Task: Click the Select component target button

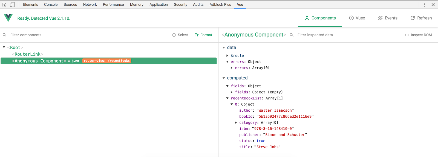Action: tap(180, 35)
